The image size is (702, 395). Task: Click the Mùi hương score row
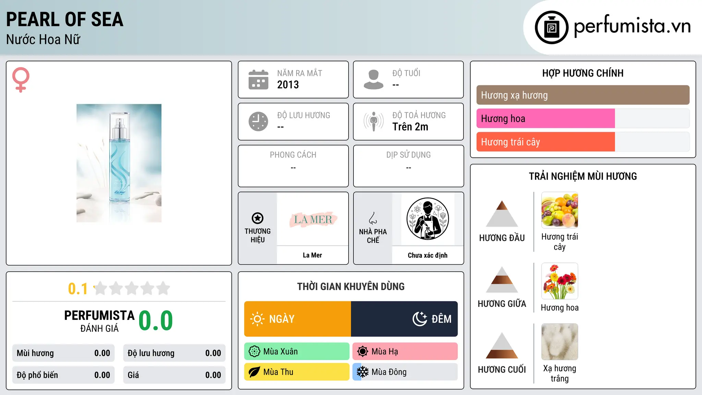pos(63,353)
